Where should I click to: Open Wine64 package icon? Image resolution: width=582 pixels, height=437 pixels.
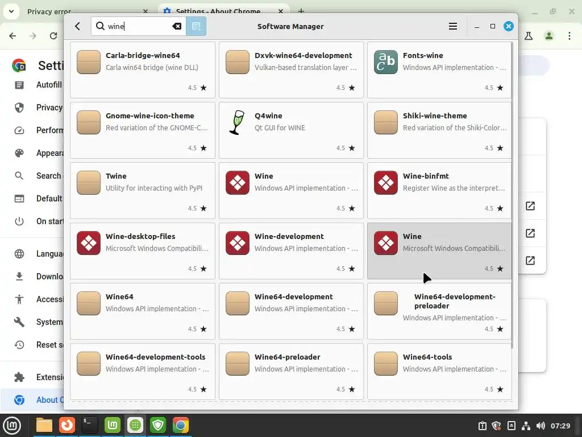pos(89,303)
